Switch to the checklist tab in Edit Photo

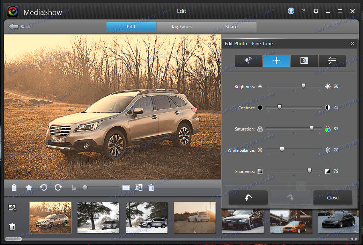(x=332, y=61)
